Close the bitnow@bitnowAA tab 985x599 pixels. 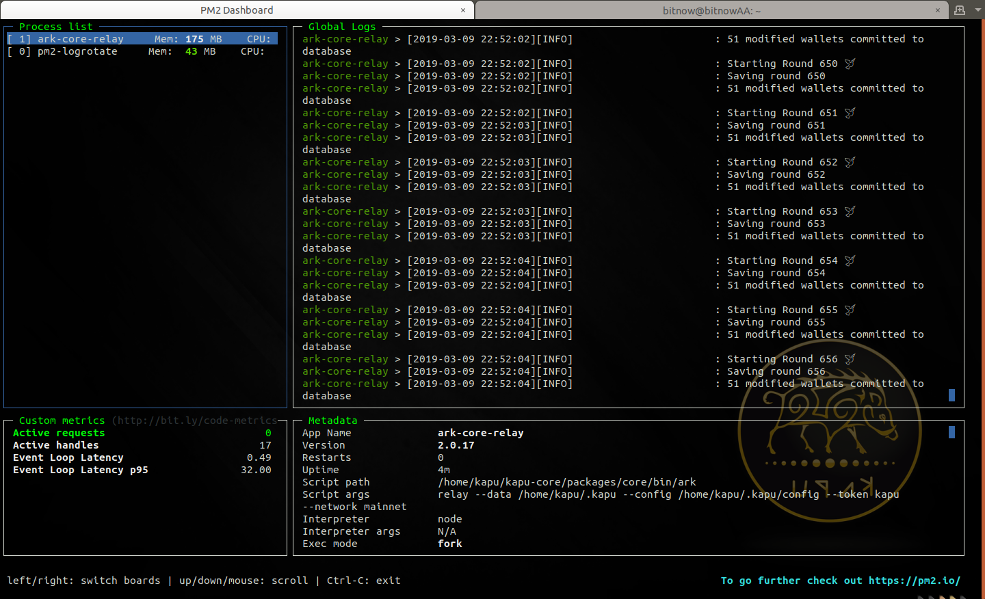938,10
